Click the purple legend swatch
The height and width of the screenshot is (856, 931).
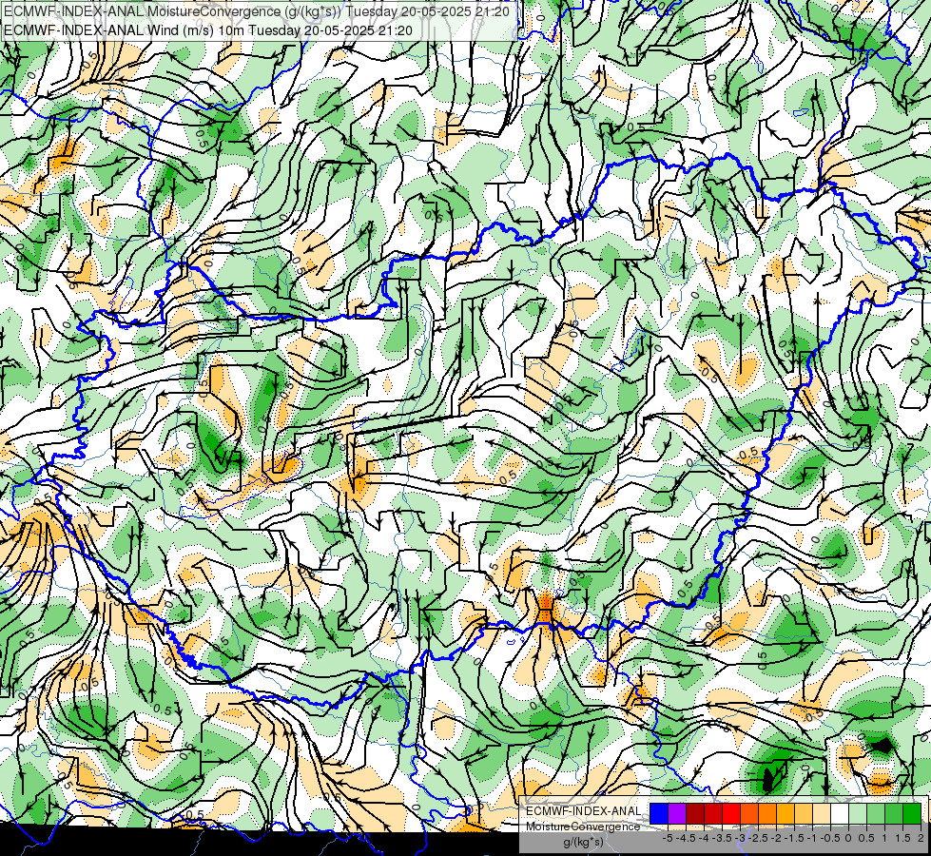pos(677,813)
